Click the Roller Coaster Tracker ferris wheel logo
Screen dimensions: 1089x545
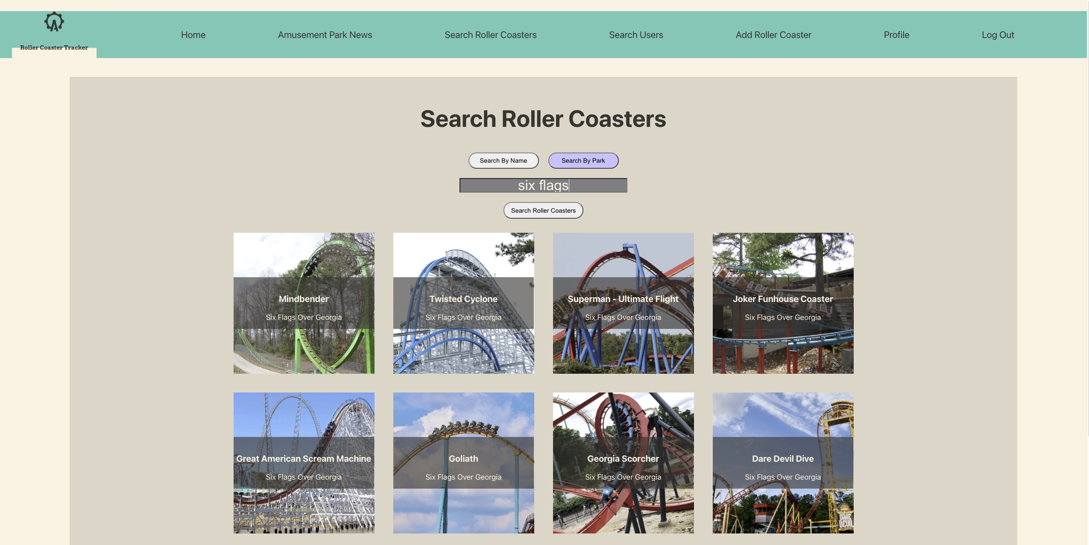(x=54, y=22)
